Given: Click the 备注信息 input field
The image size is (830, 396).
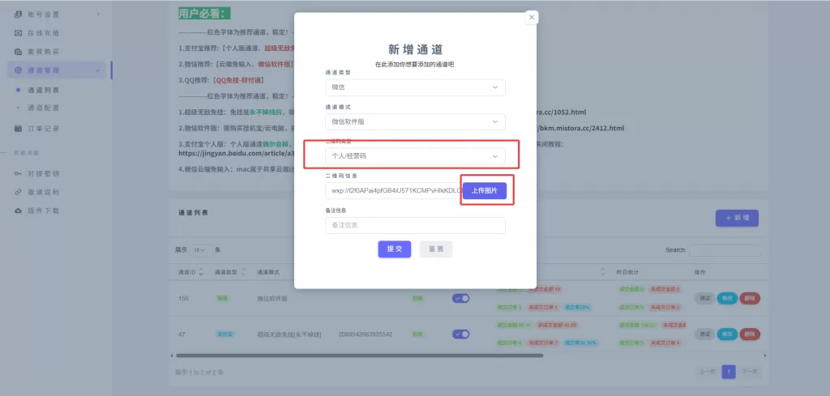Looking at the screenshot, I should [x=415, y=225].
